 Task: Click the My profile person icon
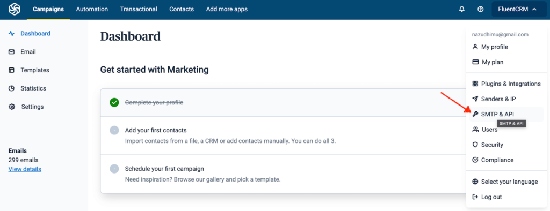(x=475, y=47)
